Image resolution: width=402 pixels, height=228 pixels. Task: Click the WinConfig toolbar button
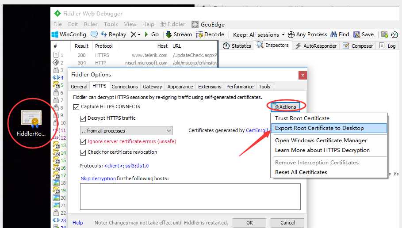[69, 34]
